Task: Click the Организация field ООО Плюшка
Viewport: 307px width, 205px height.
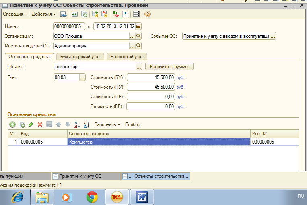Action: (91, 36)
